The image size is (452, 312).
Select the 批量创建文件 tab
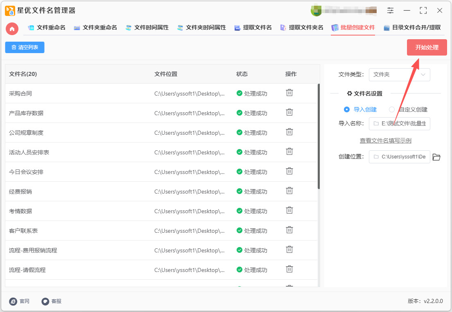click(353, 28)
